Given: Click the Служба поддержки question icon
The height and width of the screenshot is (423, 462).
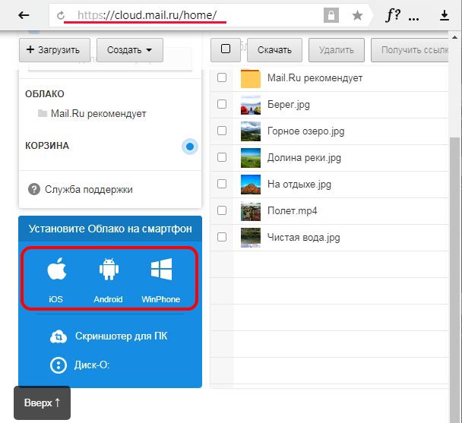Looking at the screenshot, I should 34,189.
